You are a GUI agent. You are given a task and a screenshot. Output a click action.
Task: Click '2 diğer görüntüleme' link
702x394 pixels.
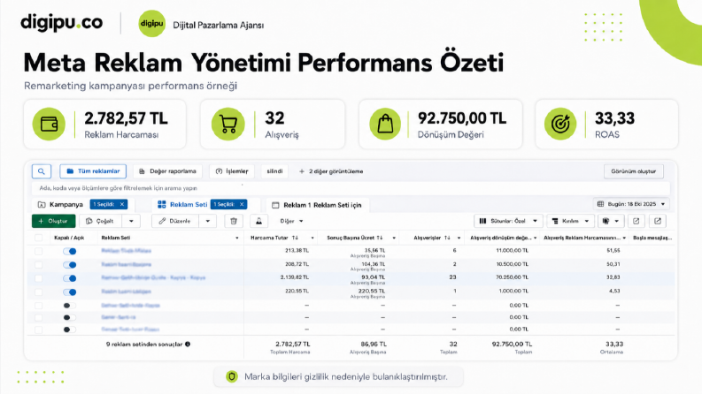[x=331, y=171]
